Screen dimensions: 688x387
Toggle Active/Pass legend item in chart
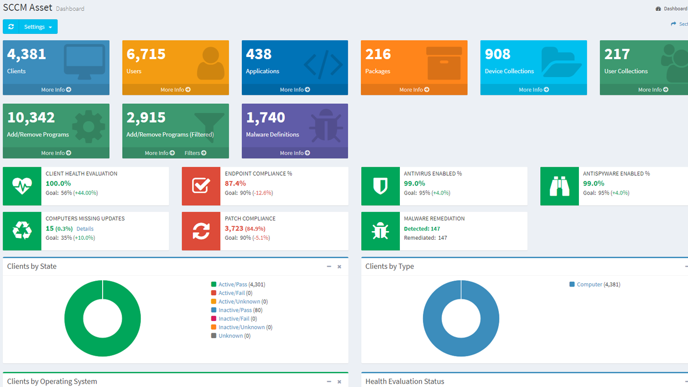232,284
